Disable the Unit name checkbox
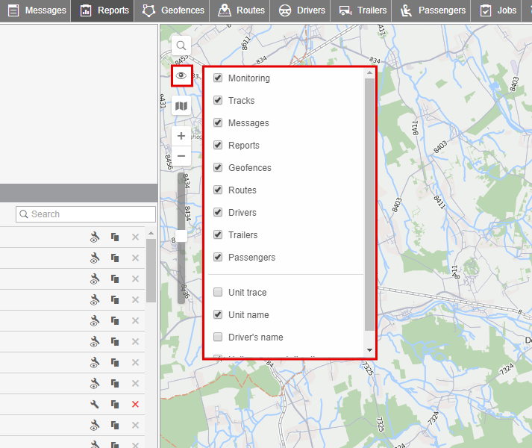This screenshot has height=448, width=532. [218, 315]
